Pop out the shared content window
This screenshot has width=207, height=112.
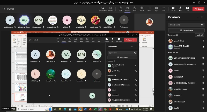[111, 9]
